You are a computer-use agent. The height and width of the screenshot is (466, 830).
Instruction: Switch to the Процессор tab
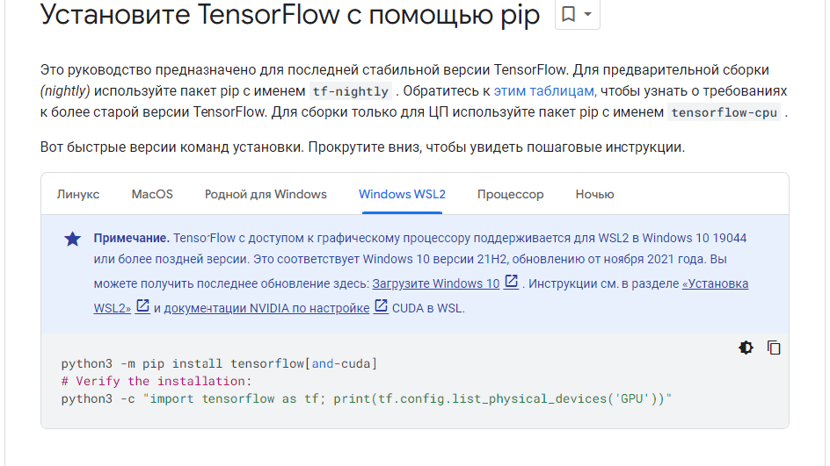coord(510,194)
